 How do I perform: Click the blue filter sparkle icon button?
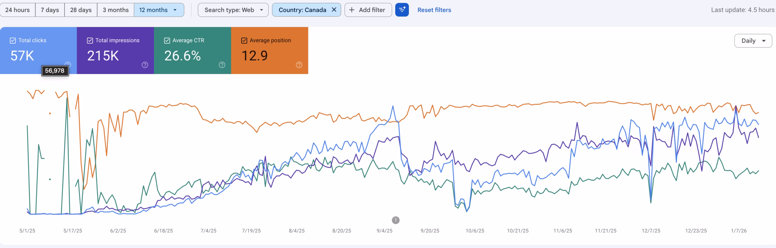[402, 10]
